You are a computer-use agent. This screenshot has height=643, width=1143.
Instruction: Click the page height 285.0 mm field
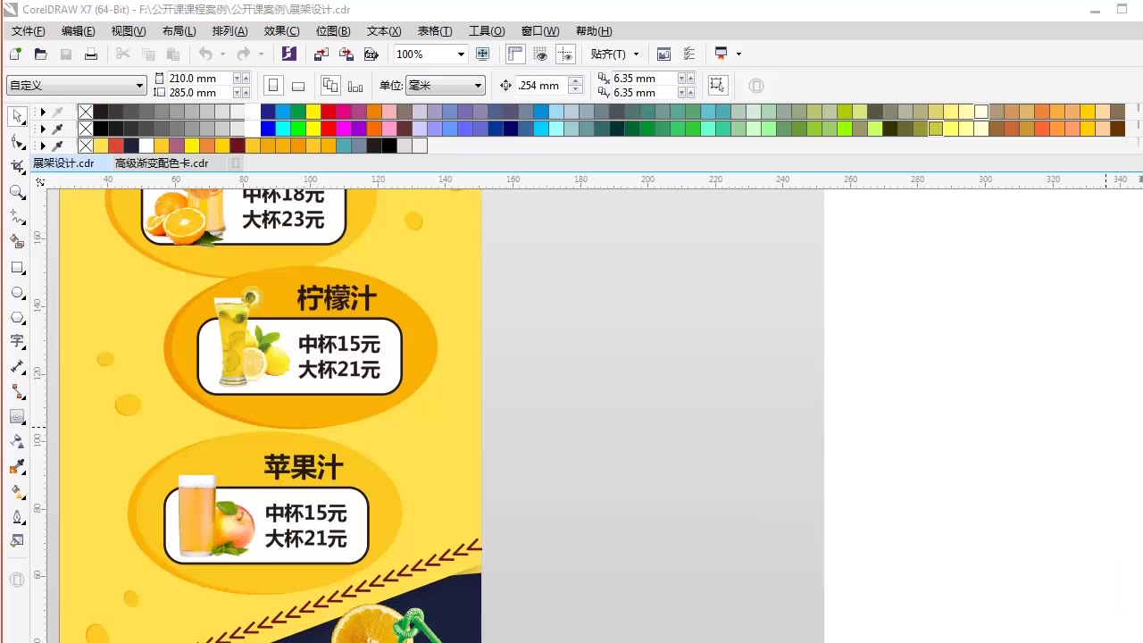199,93
